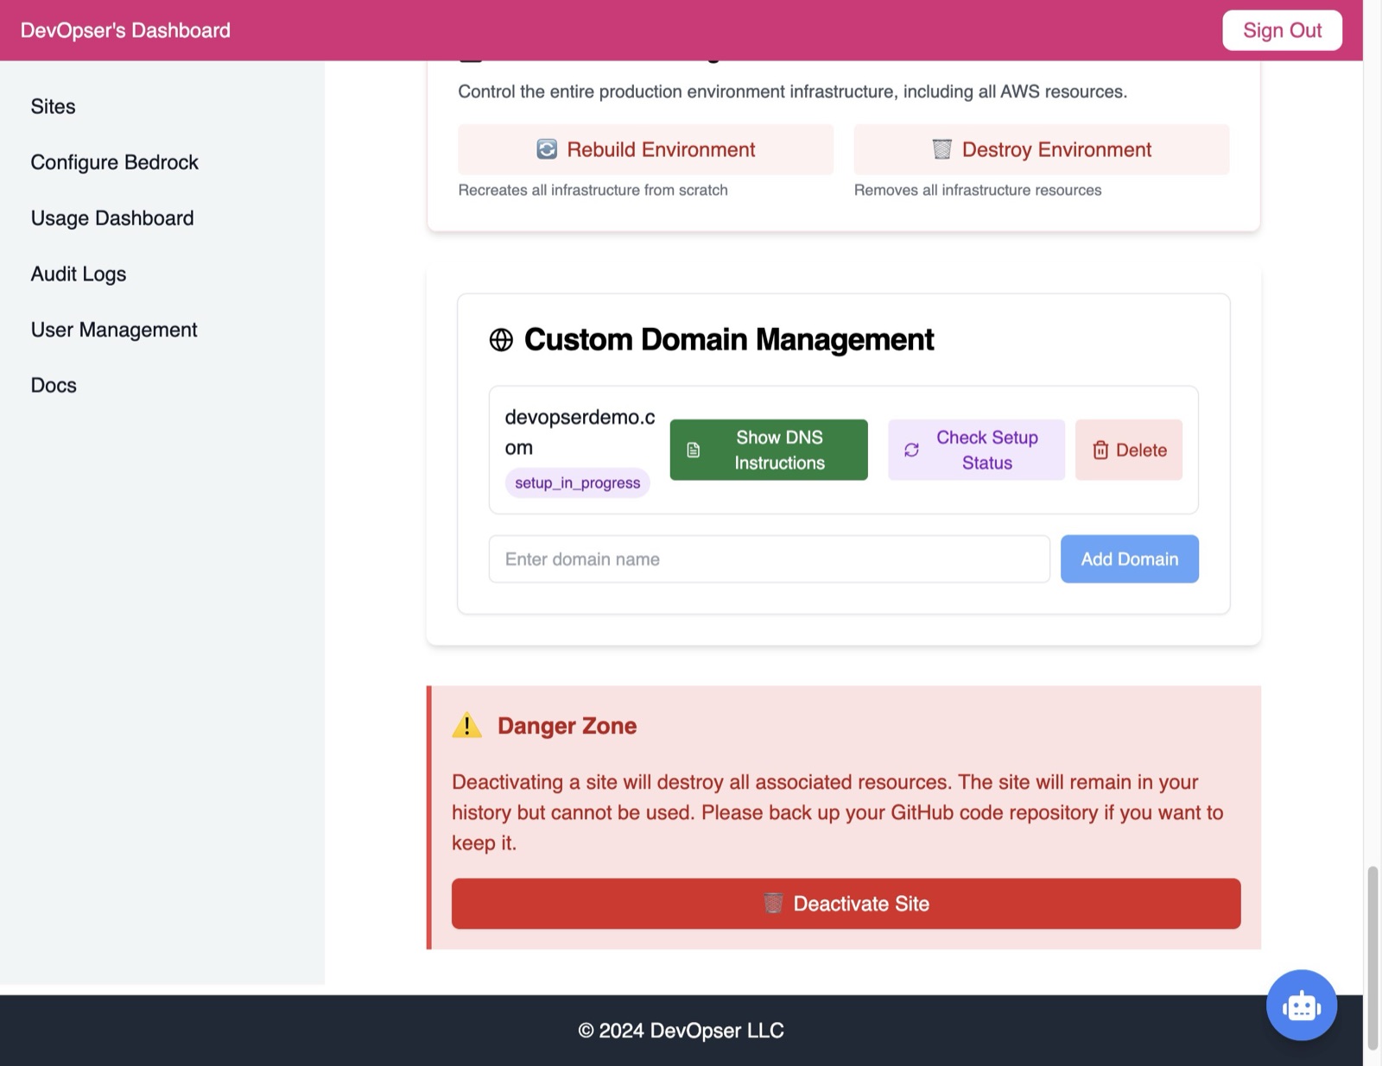
Task: Open Docs from the sidebar
Action: click(x=54, y=385)
